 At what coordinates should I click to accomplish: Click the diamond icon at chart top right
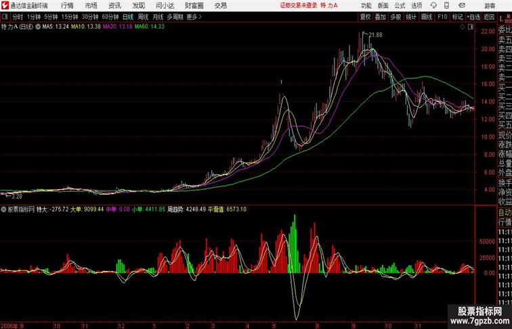pos(463,27)
